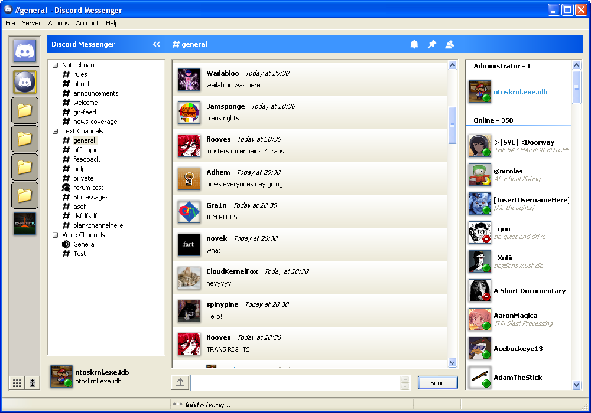Image resolution: width=591 pixels, height=413 pixels.
Task: Select the private channel
Action: coord(83,178)
